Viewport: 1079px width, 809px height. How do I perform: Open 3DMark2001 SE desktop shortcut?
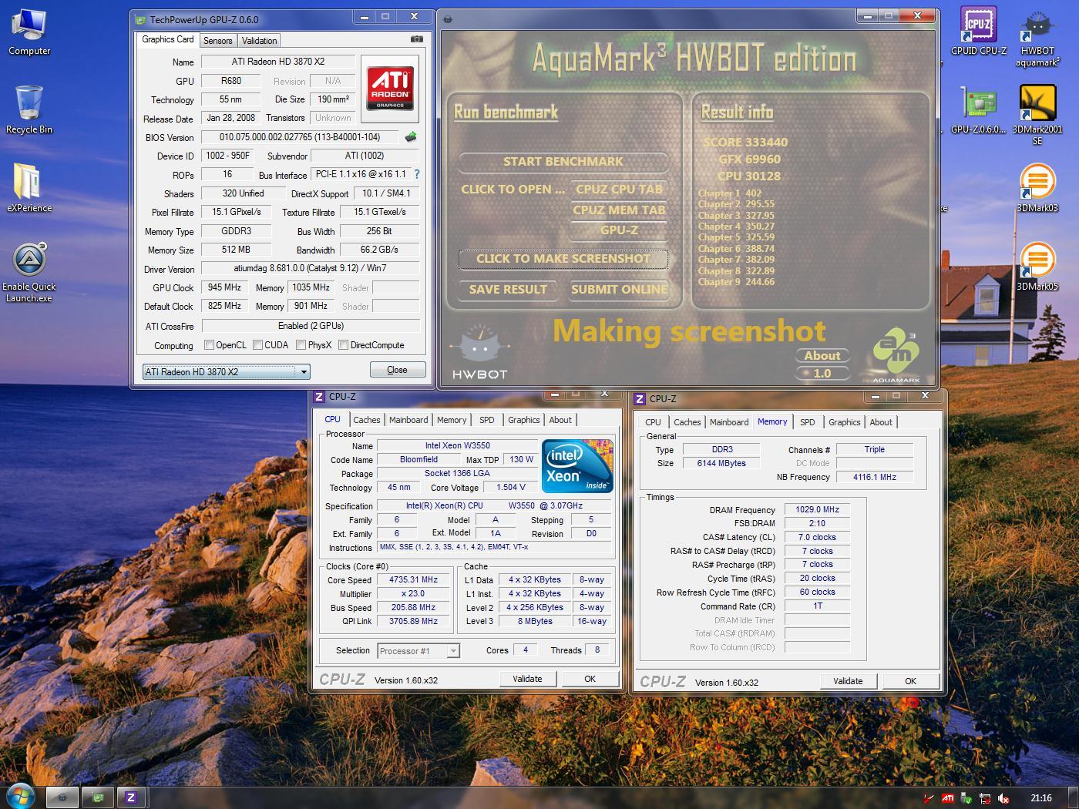pos(1037,116)
